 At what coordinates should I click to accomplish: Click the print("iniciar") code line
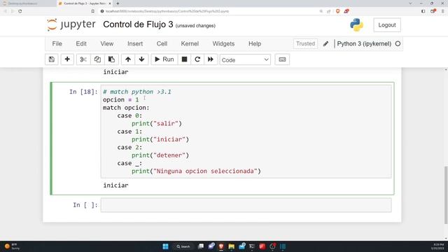(x=160, y=139)
